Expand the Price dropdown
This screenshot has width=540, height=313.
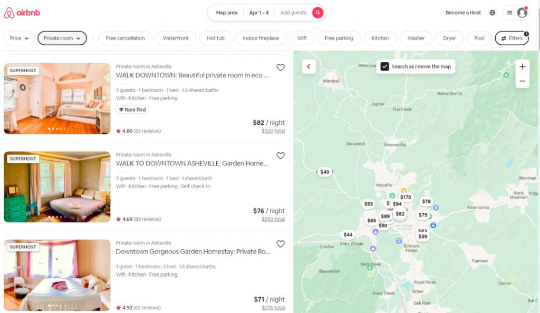(x=20, y=38)
